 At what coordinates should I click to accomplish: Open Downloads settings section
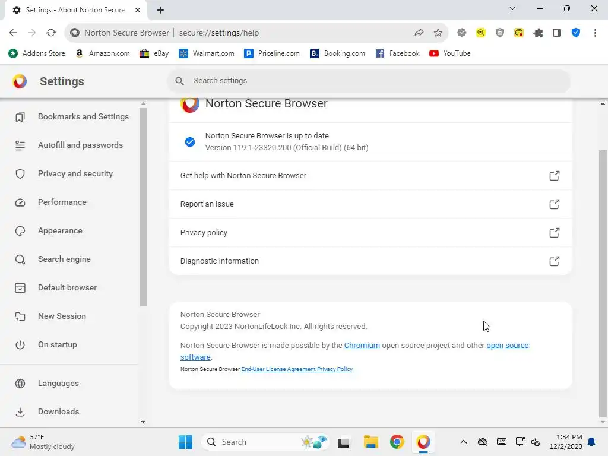(x=47, y=412)
